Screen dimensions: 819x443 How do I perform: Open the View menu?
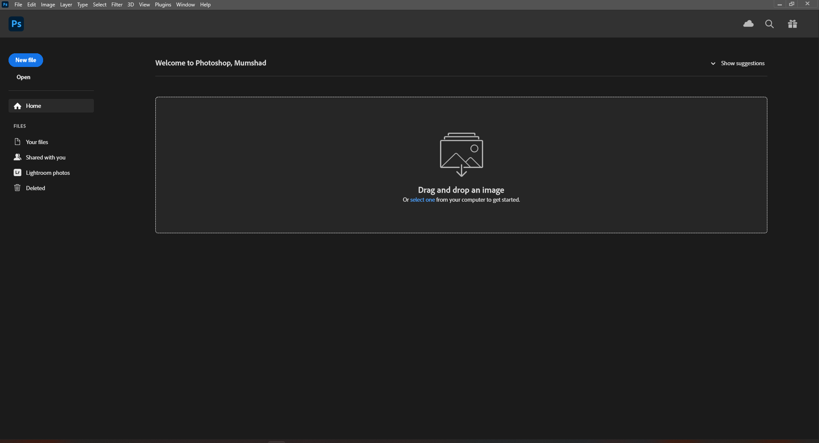(144, 5)
